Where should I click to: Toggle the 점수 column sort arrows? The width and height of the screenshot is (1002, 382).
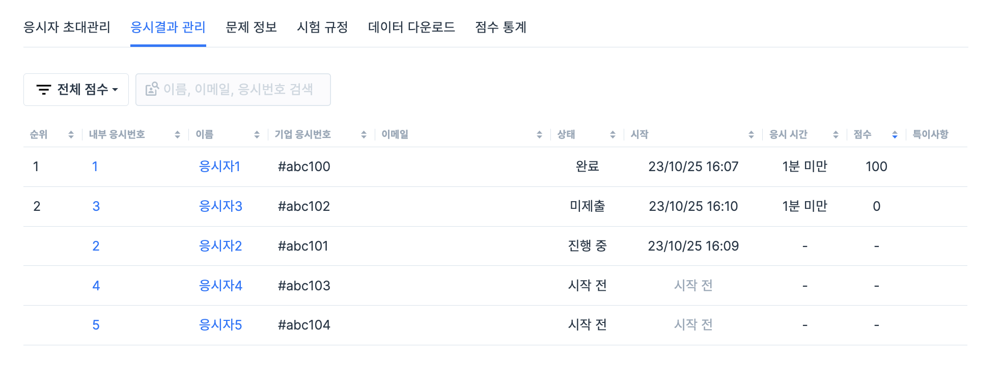[895, 134]
